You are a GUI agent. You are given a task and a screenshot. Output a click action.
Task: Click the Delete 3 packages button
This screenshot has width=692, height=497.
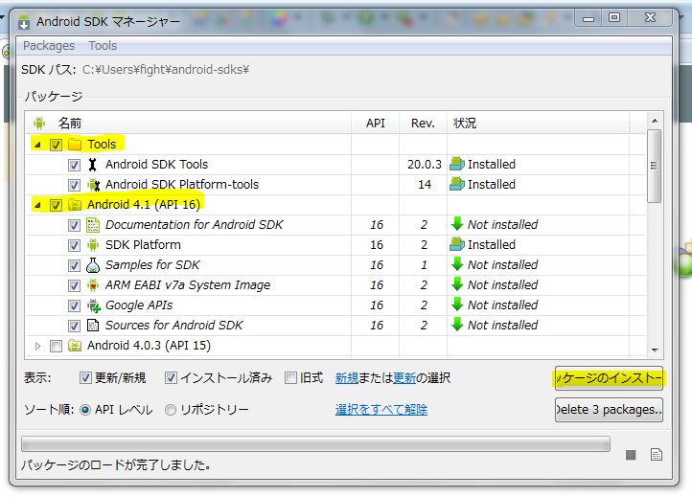click(x=609, y=410)
